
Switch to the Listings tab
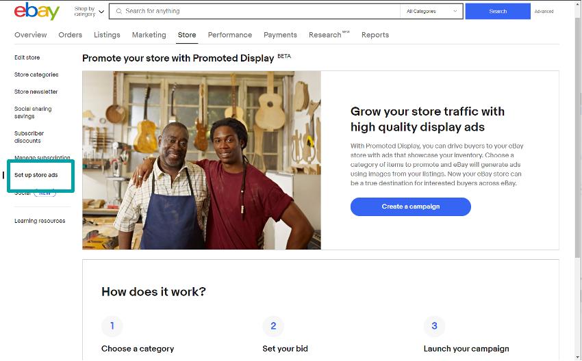pyautogui.click(x=107, y=35)
